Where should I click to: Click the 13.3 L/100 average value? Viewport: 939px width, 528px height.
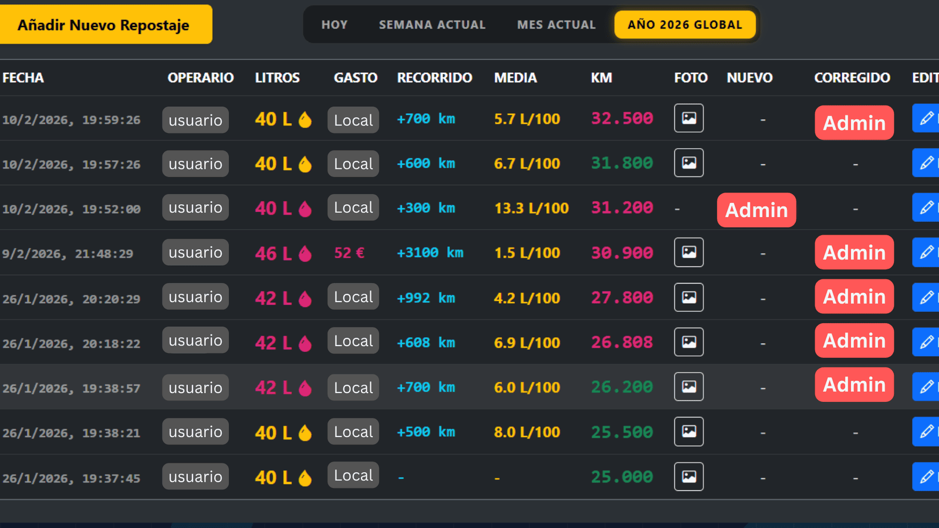(x=532, y=208)
